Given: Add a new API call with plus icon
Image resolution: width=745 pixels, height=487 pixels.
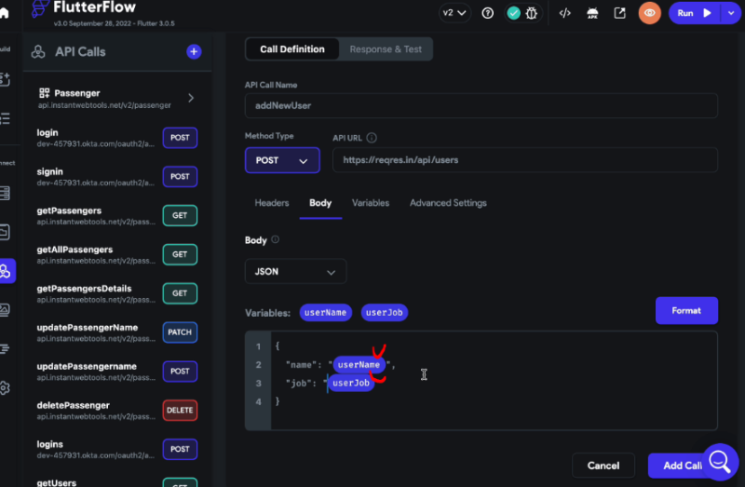Looking at the screenshot, I should click(194, 51).
